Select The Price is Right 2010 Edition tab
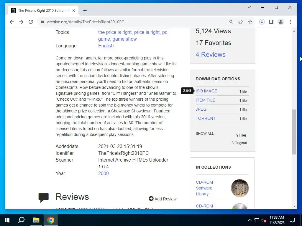The width and height of the screenshot is (302, 226). (43, 11)
